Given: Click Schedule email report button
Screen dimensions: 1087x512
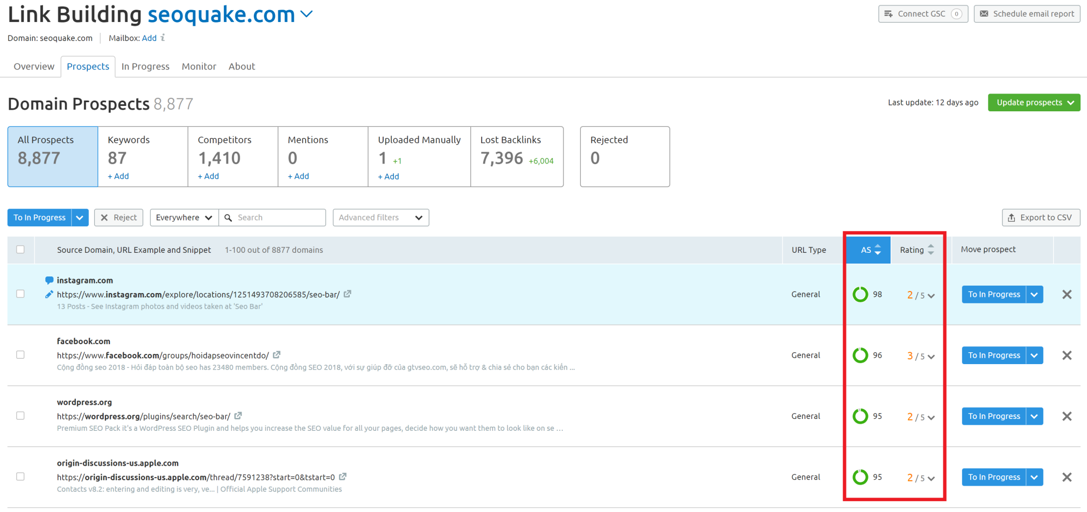Looking at the screenshot, I should coord(1027,14).
